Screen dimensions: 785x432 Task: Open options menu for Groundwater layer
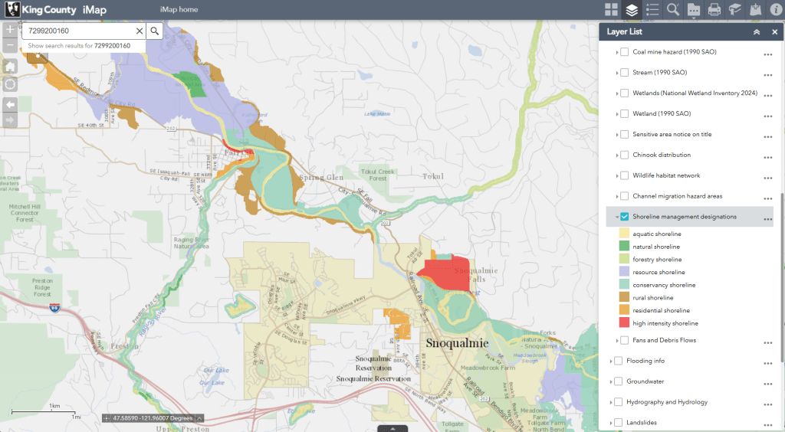tap(767, 382)
